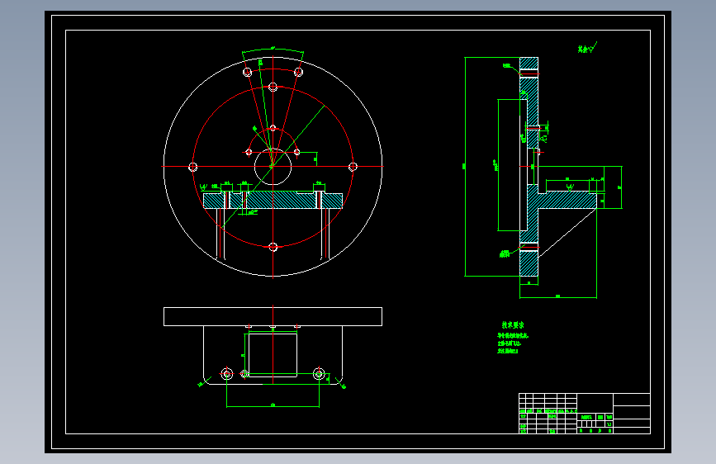This screenshot has width=716, height=464.
Task: Click the tall vertical height dimension left of section
Action: [465, 167]
